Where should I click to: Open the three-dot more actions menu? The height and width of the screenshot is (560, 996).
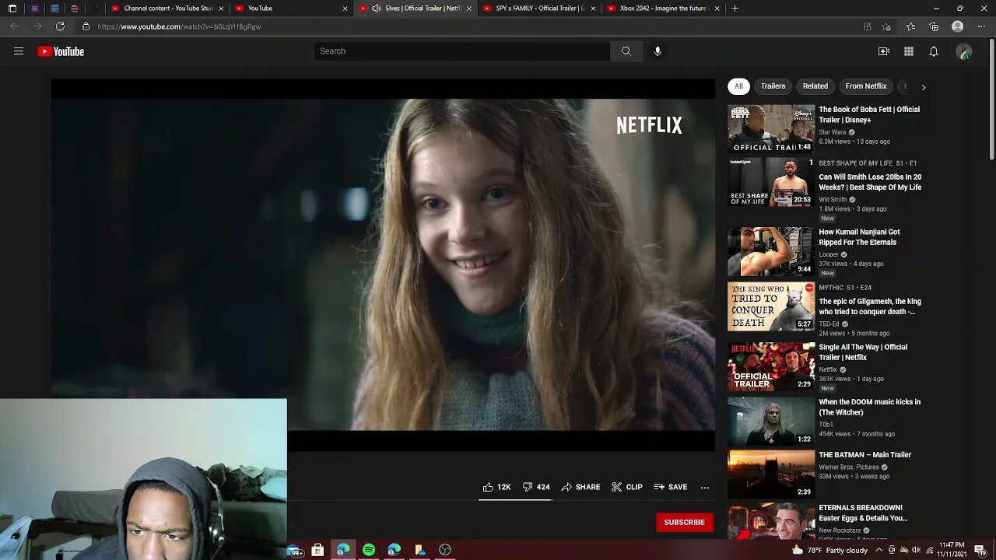click(704, 487)
